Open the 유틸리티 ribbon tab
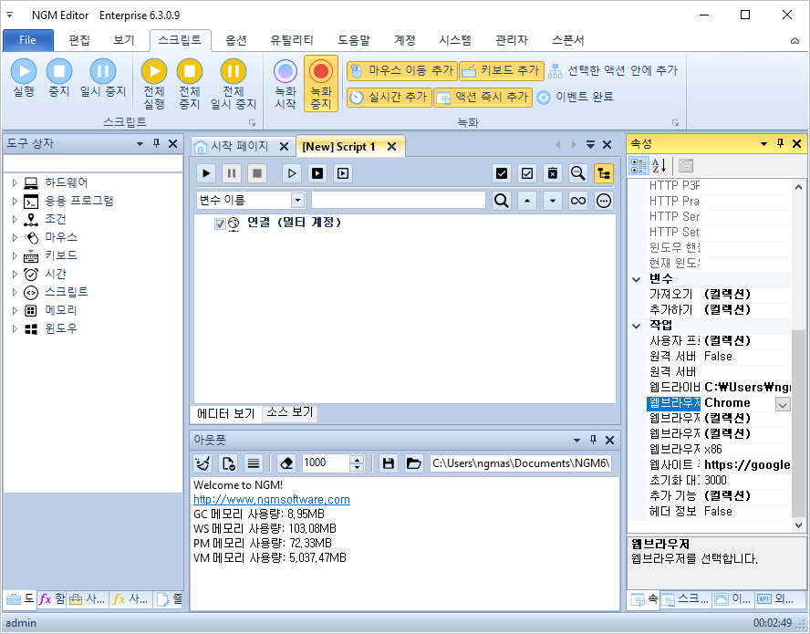 (x=291, y=40)
